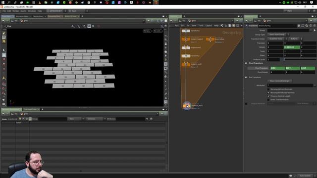Collapse the Pivot Transform section
317x178 pixels.
click(x=246, y=63)
